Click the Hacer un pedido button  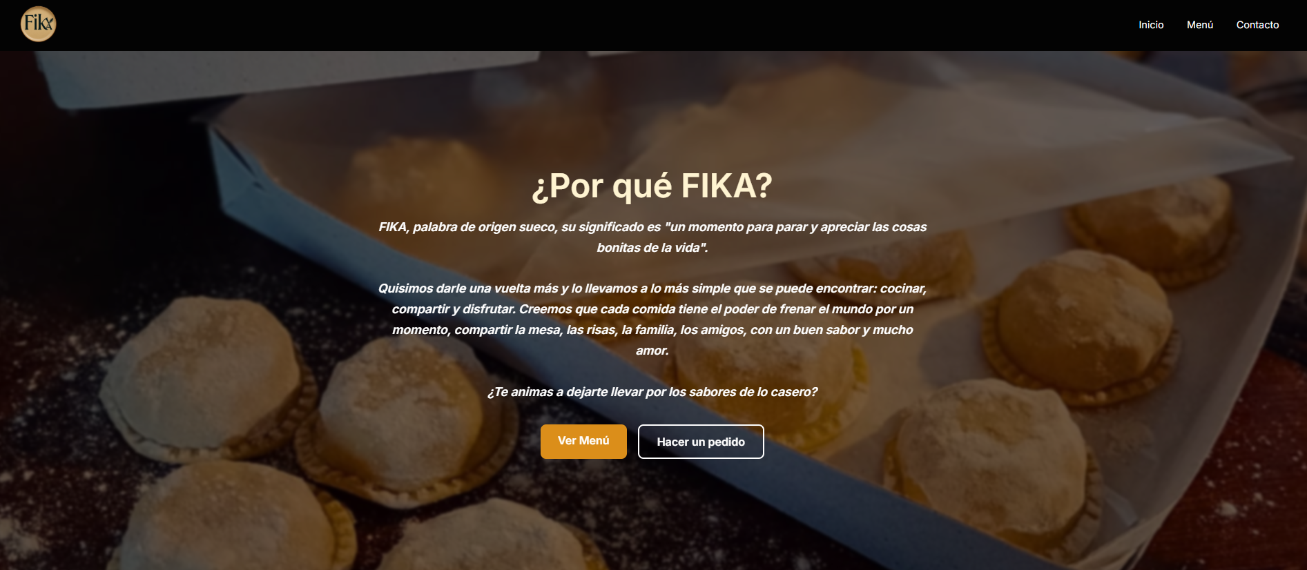(x=701, y=442)
